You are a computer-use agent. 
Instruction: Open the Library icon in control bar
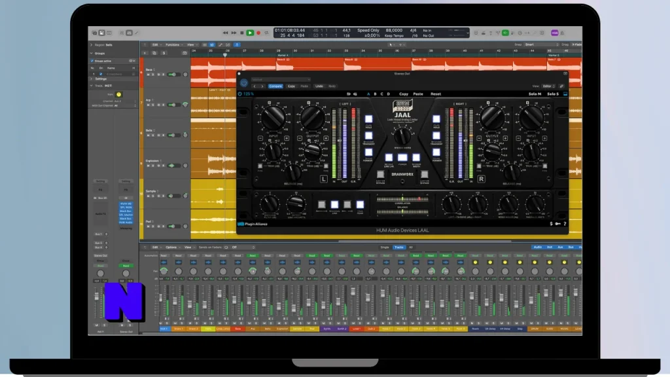94,33
